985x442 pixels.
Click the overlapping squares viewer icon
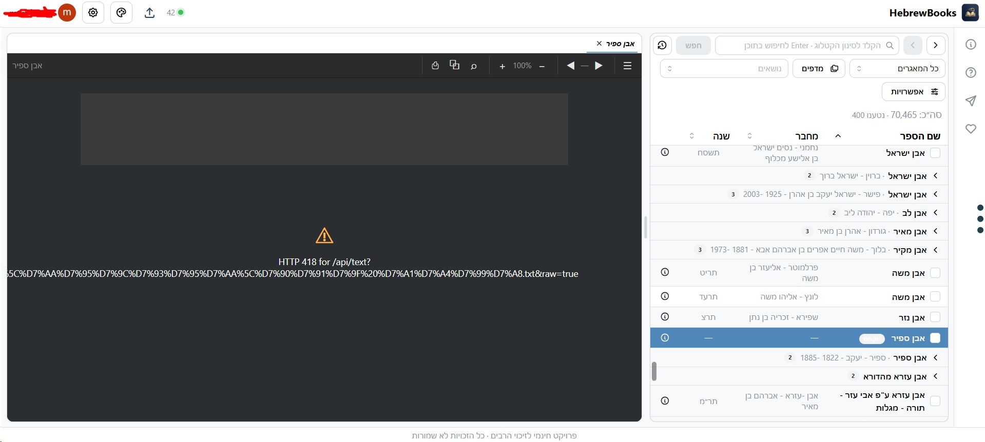coord(454,65)
